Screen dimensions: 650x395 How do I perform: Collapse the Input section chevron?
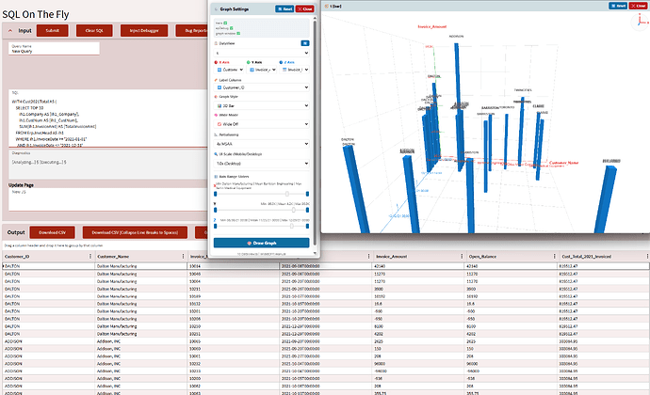point(10,31)
